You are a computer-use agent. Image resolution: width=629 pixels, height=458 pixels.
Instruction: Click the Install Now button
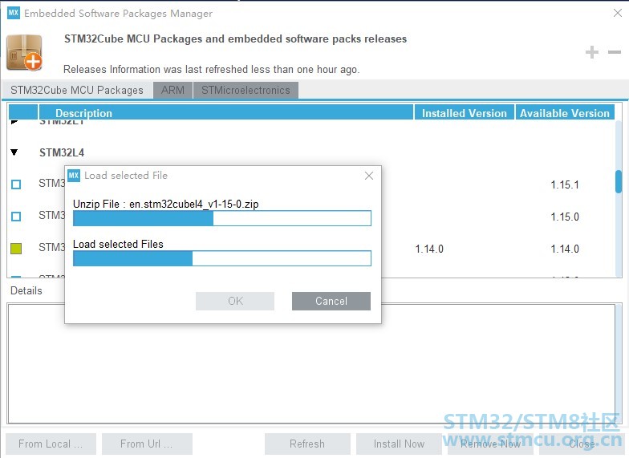[400, 444]
